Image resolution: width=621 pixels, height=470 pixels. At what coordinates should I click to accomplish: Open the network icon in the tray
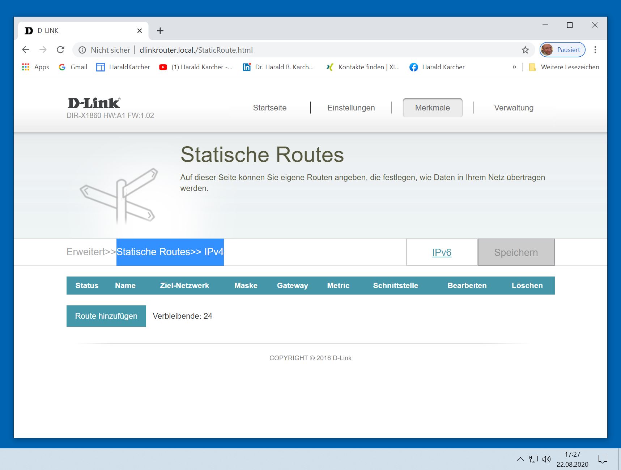point(533,459)
